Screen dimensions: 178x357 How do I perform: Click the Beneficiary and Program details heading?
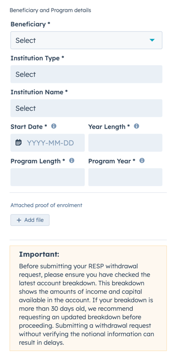[x=50, y=10]
